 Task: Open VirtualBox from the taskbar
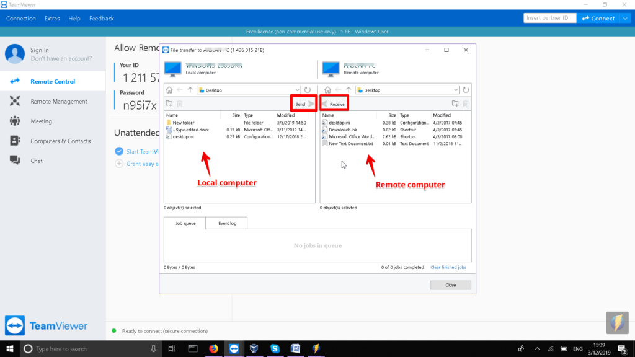(254, 348)
